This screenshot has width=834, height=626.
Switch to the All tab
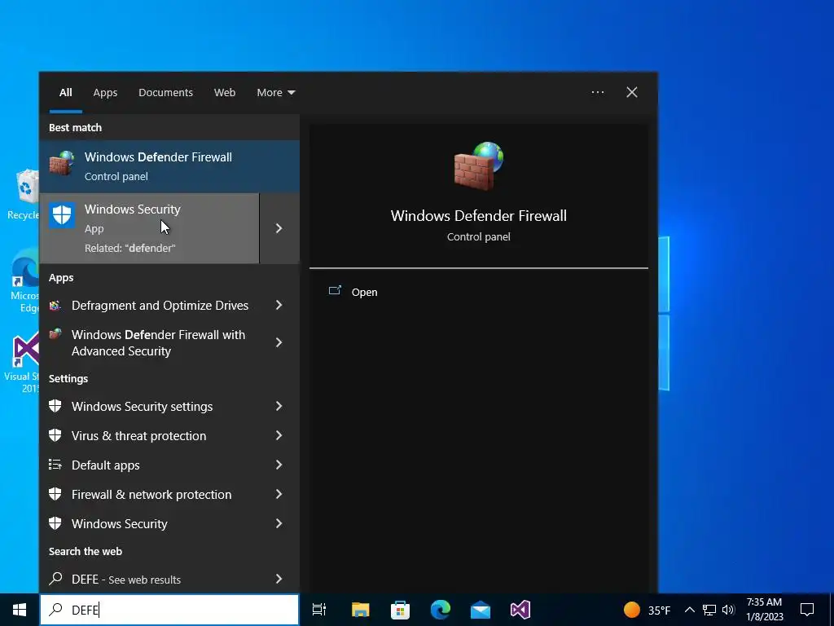pyautogui.click(x=66, y=93)
